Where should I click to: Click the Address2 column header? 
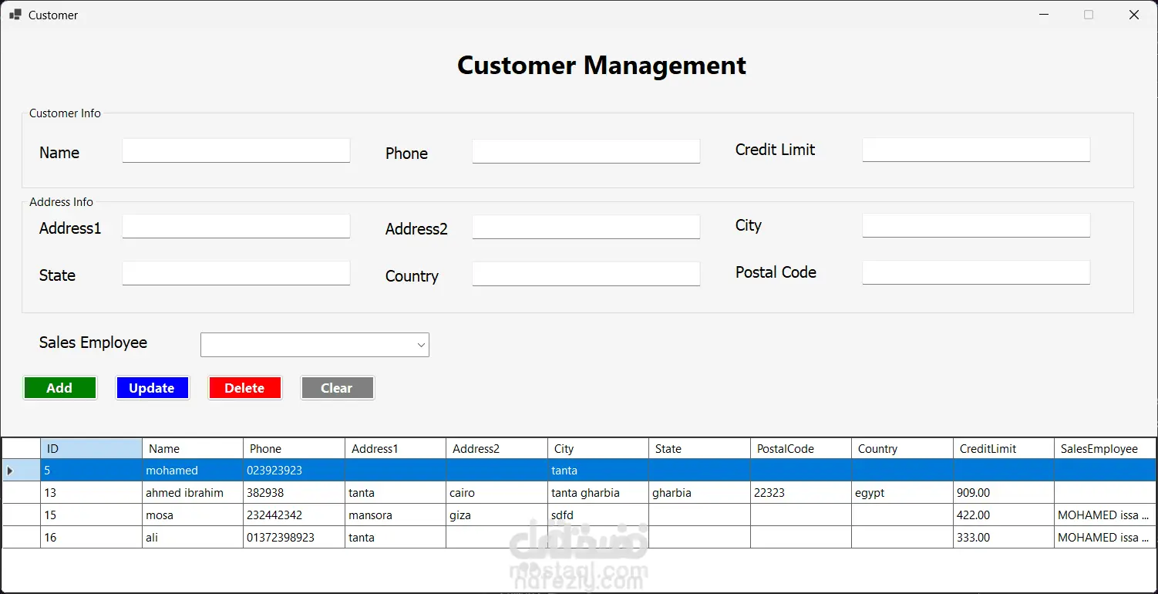(x=497, y=448)
